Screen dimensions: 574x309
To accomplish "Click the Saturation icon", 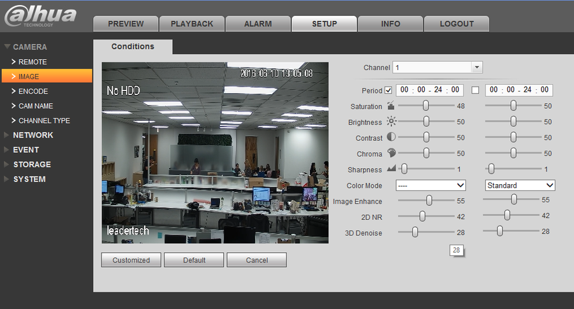I will [x=391, y=106].
